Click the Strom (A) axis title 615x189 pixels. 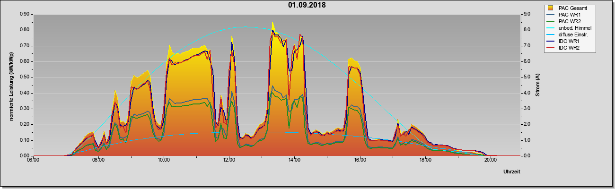(x=538, y=85)
